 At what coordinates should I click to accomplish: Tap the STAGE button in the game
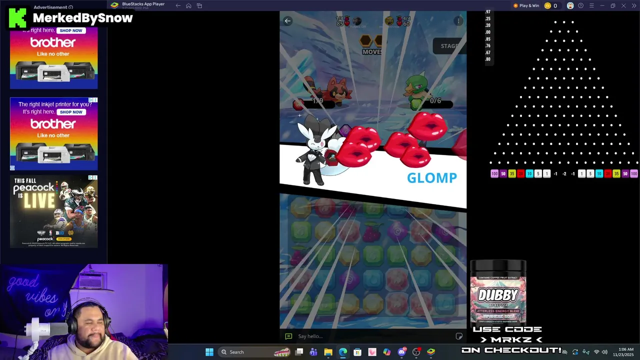[x=449, y=46]
